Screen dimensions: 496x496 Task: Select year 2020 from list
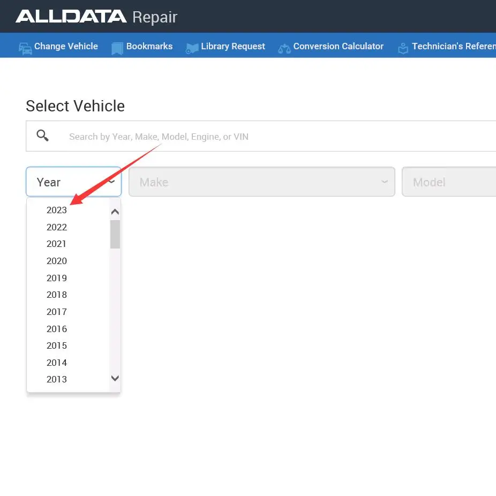[x=57, y=261]
